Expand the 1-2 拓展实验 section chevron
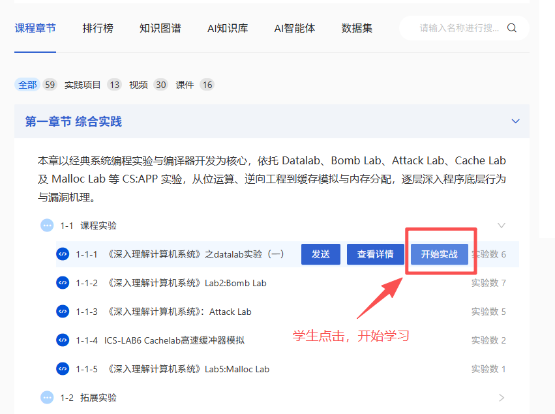 point(502,397)
